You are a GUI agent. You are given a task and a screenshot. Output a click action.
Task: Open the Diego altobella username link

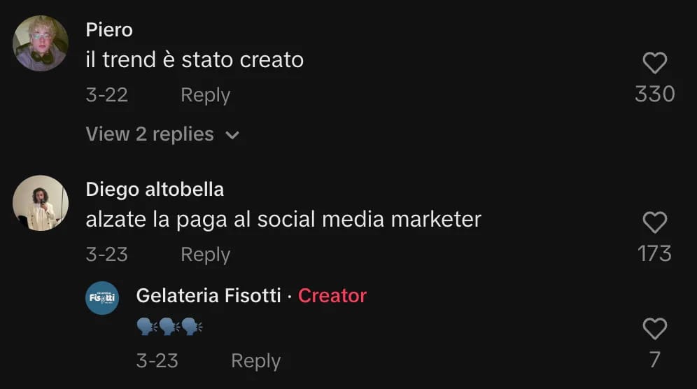tap(155, 190)
